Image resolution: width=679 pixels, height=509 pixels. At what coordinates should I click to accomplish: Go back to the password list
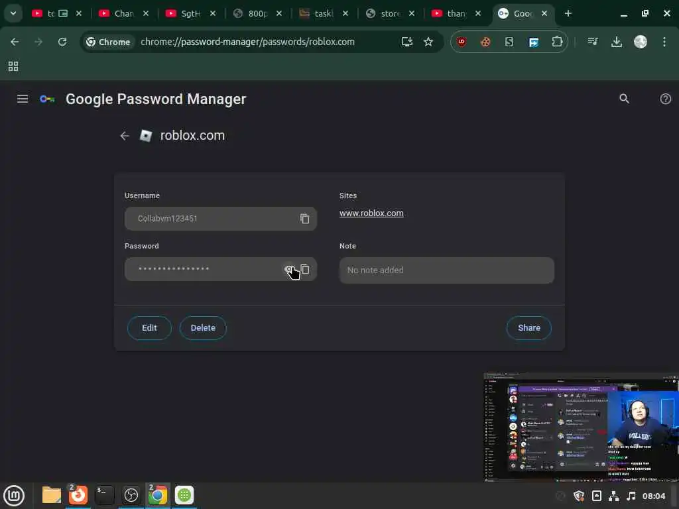point(125,136)
